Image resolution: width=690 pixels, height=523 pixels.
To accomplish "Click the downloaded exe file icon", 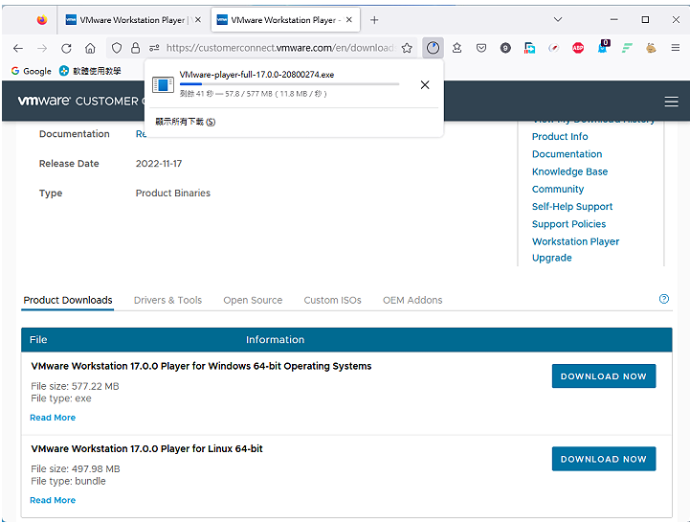I will click(163, 84).
